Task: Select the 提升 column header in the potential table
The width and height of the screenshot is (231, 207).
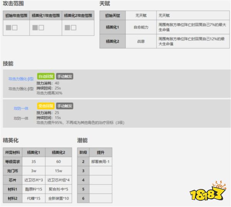Action: [100, 152]
